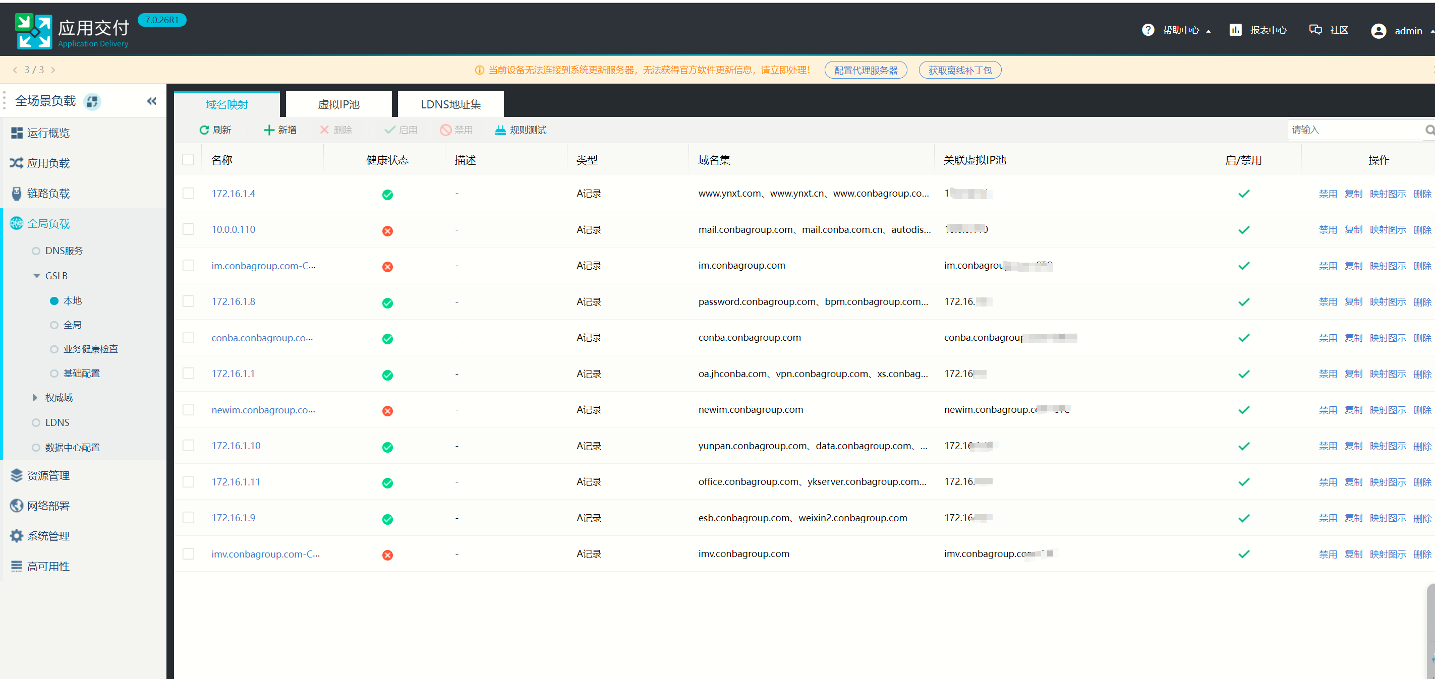Open 规则测试 rule test tool
Screen dimensions: 1435x679
coord(521,130)
